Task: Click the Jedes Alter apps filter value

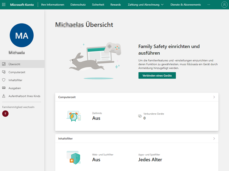Action: click(x=150, y=160)
